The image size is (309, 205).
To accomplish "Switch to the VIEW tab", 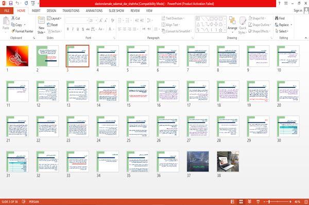I will pos(149,11).
